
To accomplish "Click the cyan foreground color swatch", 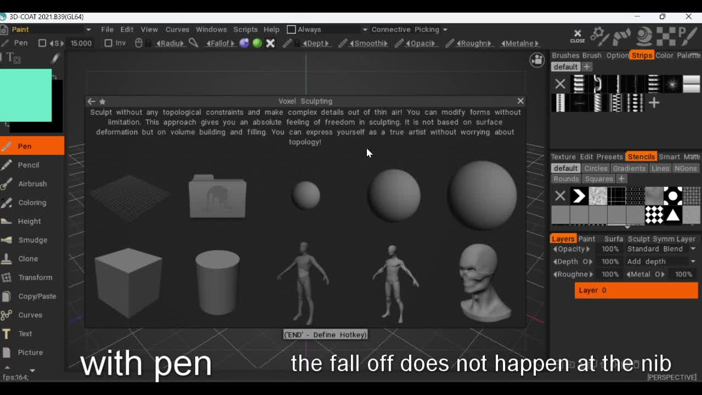I will (x=26, y=95).
